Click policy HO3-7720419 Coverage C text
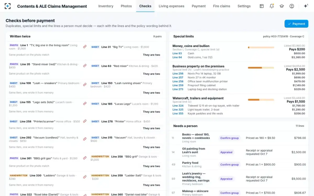The width and height of the screenshot is (314, 196). (x=284, y=37)
